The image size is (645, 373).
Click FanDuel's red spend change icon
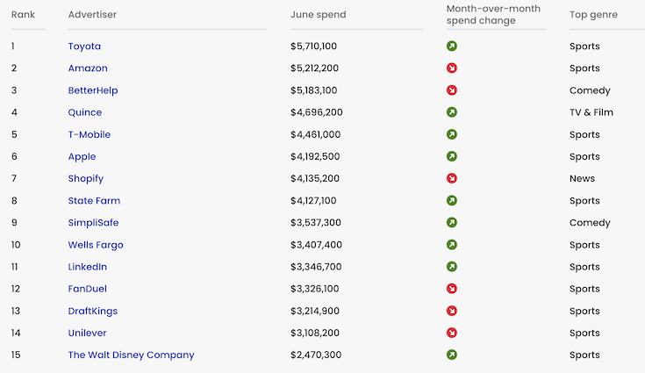[x=452, y=288]
